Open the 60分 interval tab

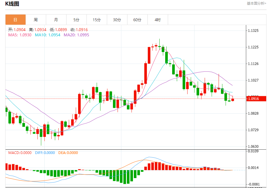137,20
